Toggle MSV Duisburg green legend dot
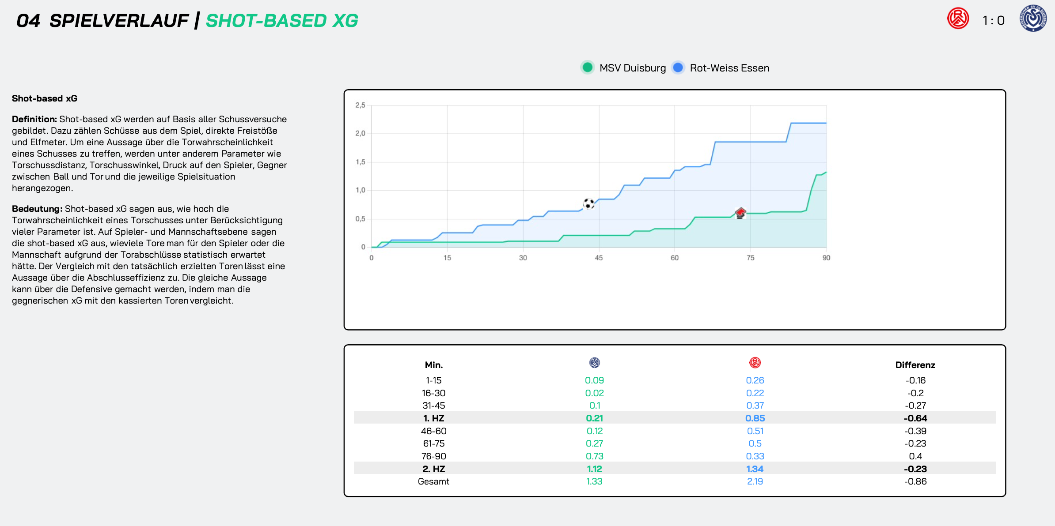The height and width of the screenshot is (526, 1055). pyautogui.click(x=588, y=68)
